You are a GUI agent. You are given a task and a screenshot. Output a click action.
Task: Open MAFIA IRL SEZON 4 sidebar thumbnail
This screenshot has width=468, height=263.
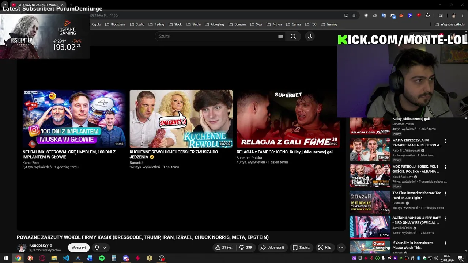pos(370,149)
